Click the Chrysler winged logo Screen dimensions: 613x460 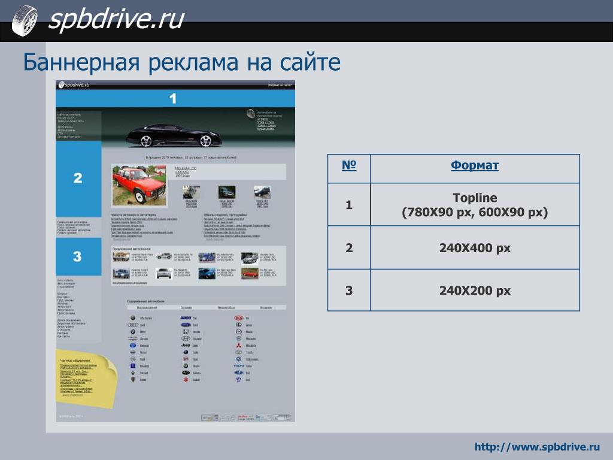click(x=133, y=338)
